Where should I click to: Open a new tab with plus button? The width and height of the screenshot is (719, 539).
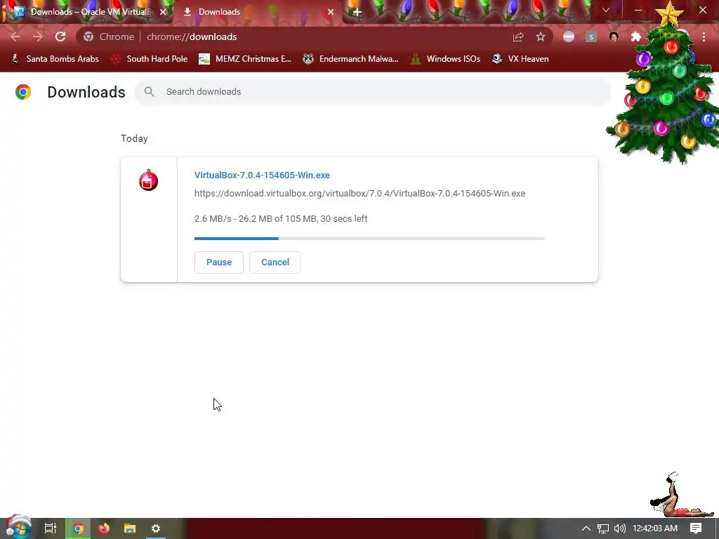[357, 12]
